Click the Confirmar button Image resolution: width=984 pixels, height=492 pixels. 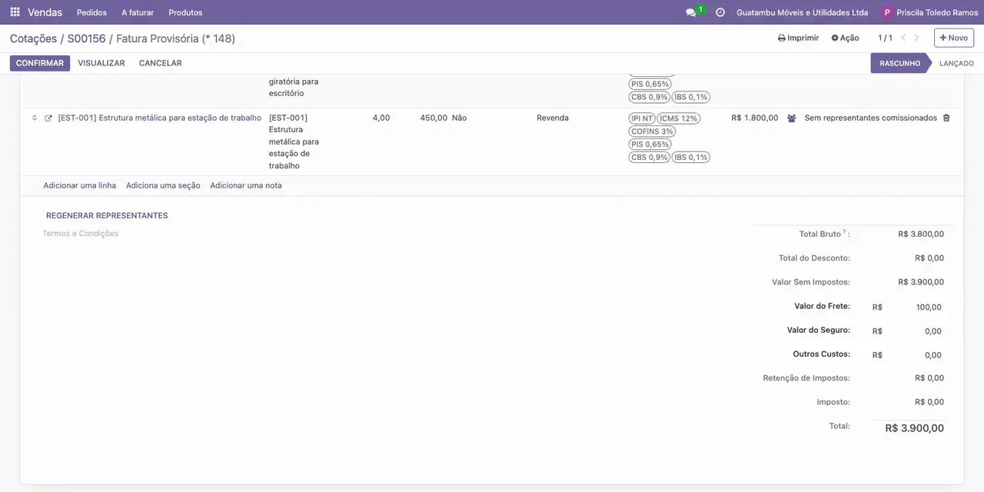[40, 63]
